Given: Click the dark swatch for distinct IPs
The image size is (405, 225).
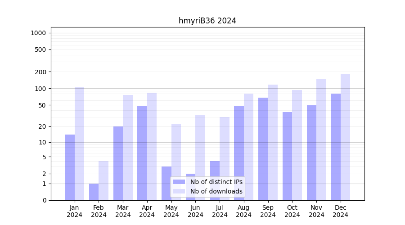Looking at the screenshot, I should tap(179, 182).
